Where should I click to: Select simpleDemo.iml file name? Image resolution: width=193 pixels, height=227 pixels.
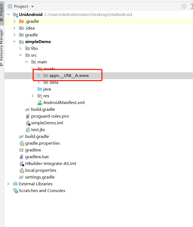(x=47, y=123)
